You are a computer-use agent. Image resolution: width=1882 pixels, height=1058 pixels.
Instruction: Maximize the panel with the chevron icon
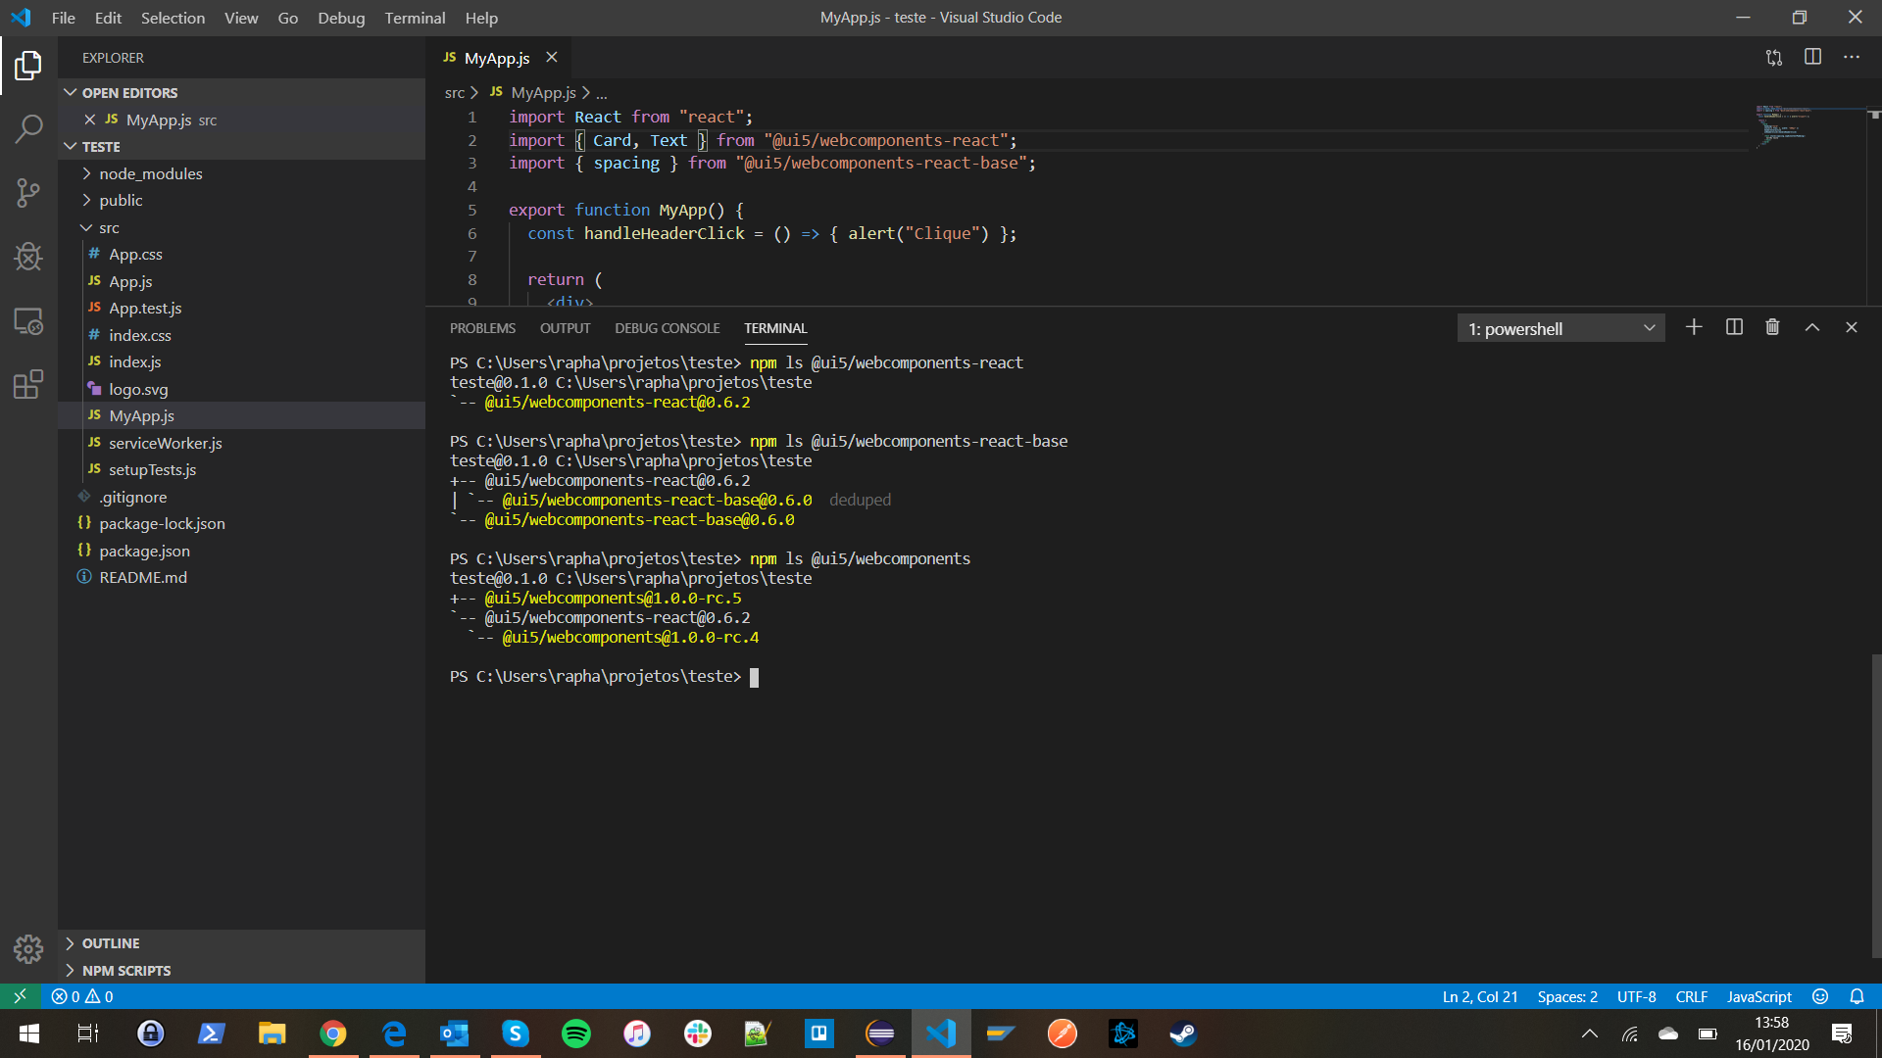tap(1811, 327)
